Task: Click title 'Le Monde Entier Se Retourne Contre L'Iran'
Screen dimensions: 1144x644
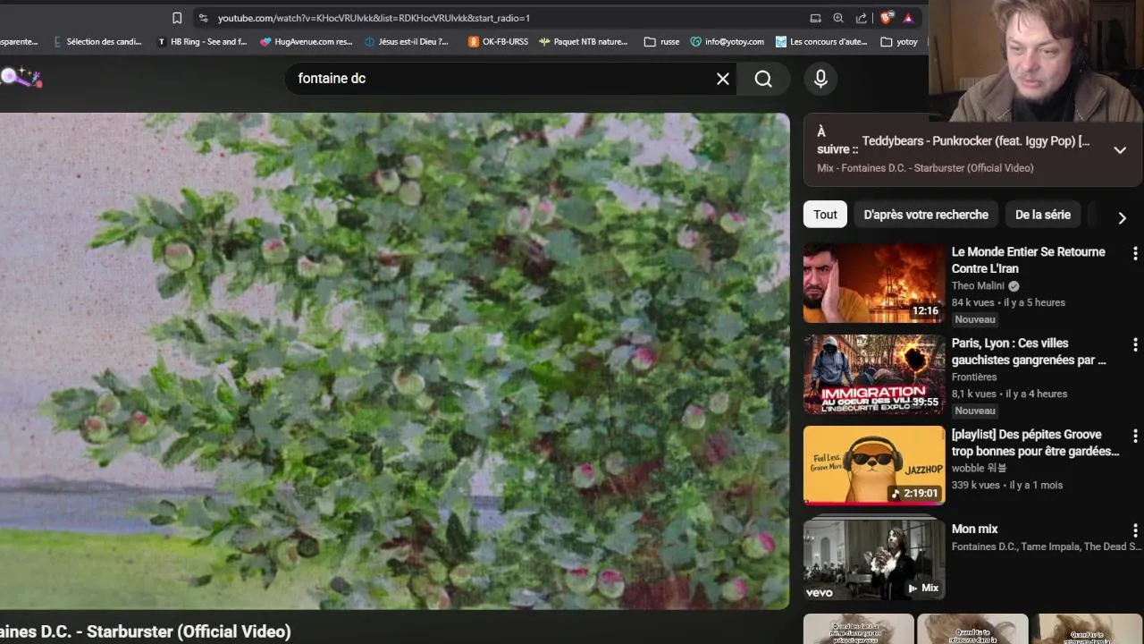Action: pyautogui.click(x=1028, y=260)
